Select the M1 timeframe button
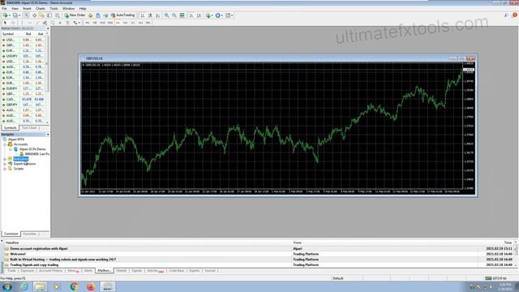The width and height of the screenshot is (519, 292). coord(88,23)
